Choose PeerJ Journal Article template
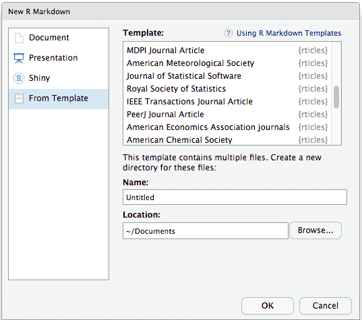This screenshot has height=320, width=362. pos(227,115)
